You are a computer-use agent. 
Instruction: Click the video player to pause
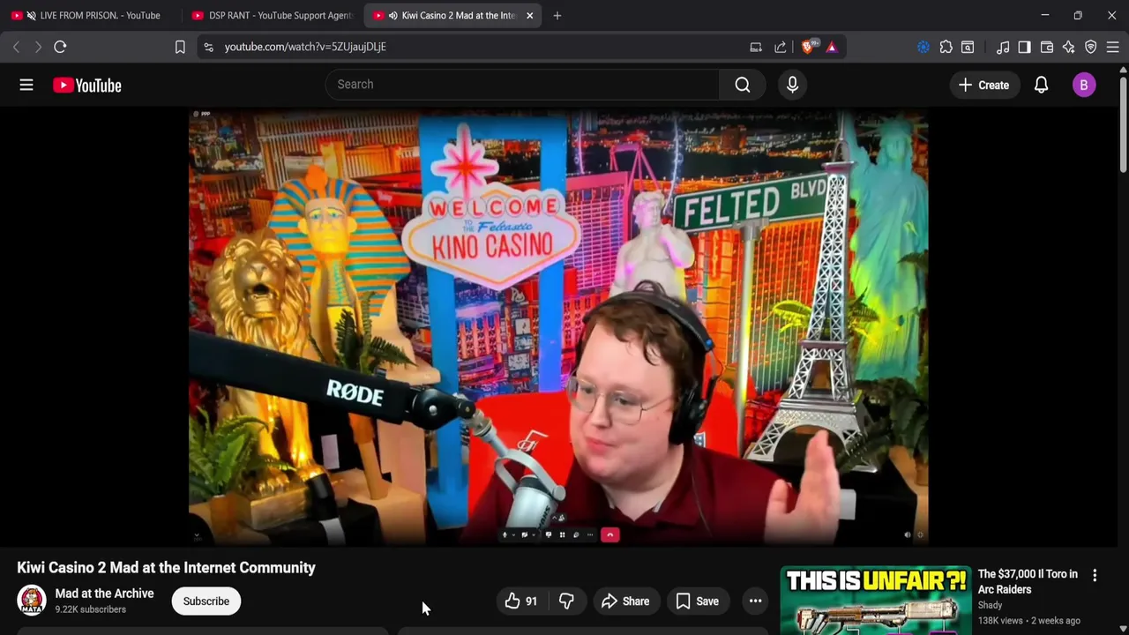tap(558, 326)
